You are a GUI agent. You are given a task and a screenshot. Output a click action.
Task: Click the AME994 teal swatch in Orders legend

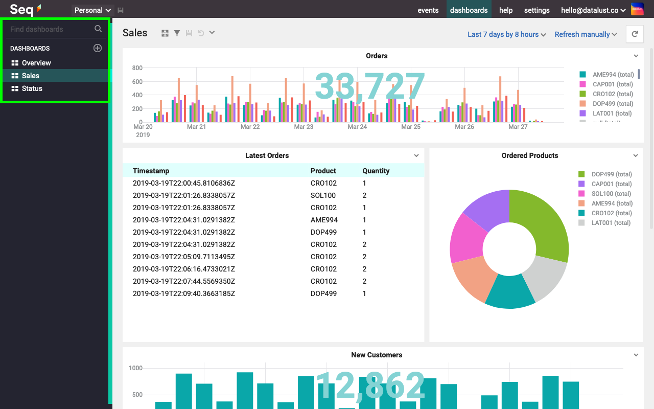(582, 75)
